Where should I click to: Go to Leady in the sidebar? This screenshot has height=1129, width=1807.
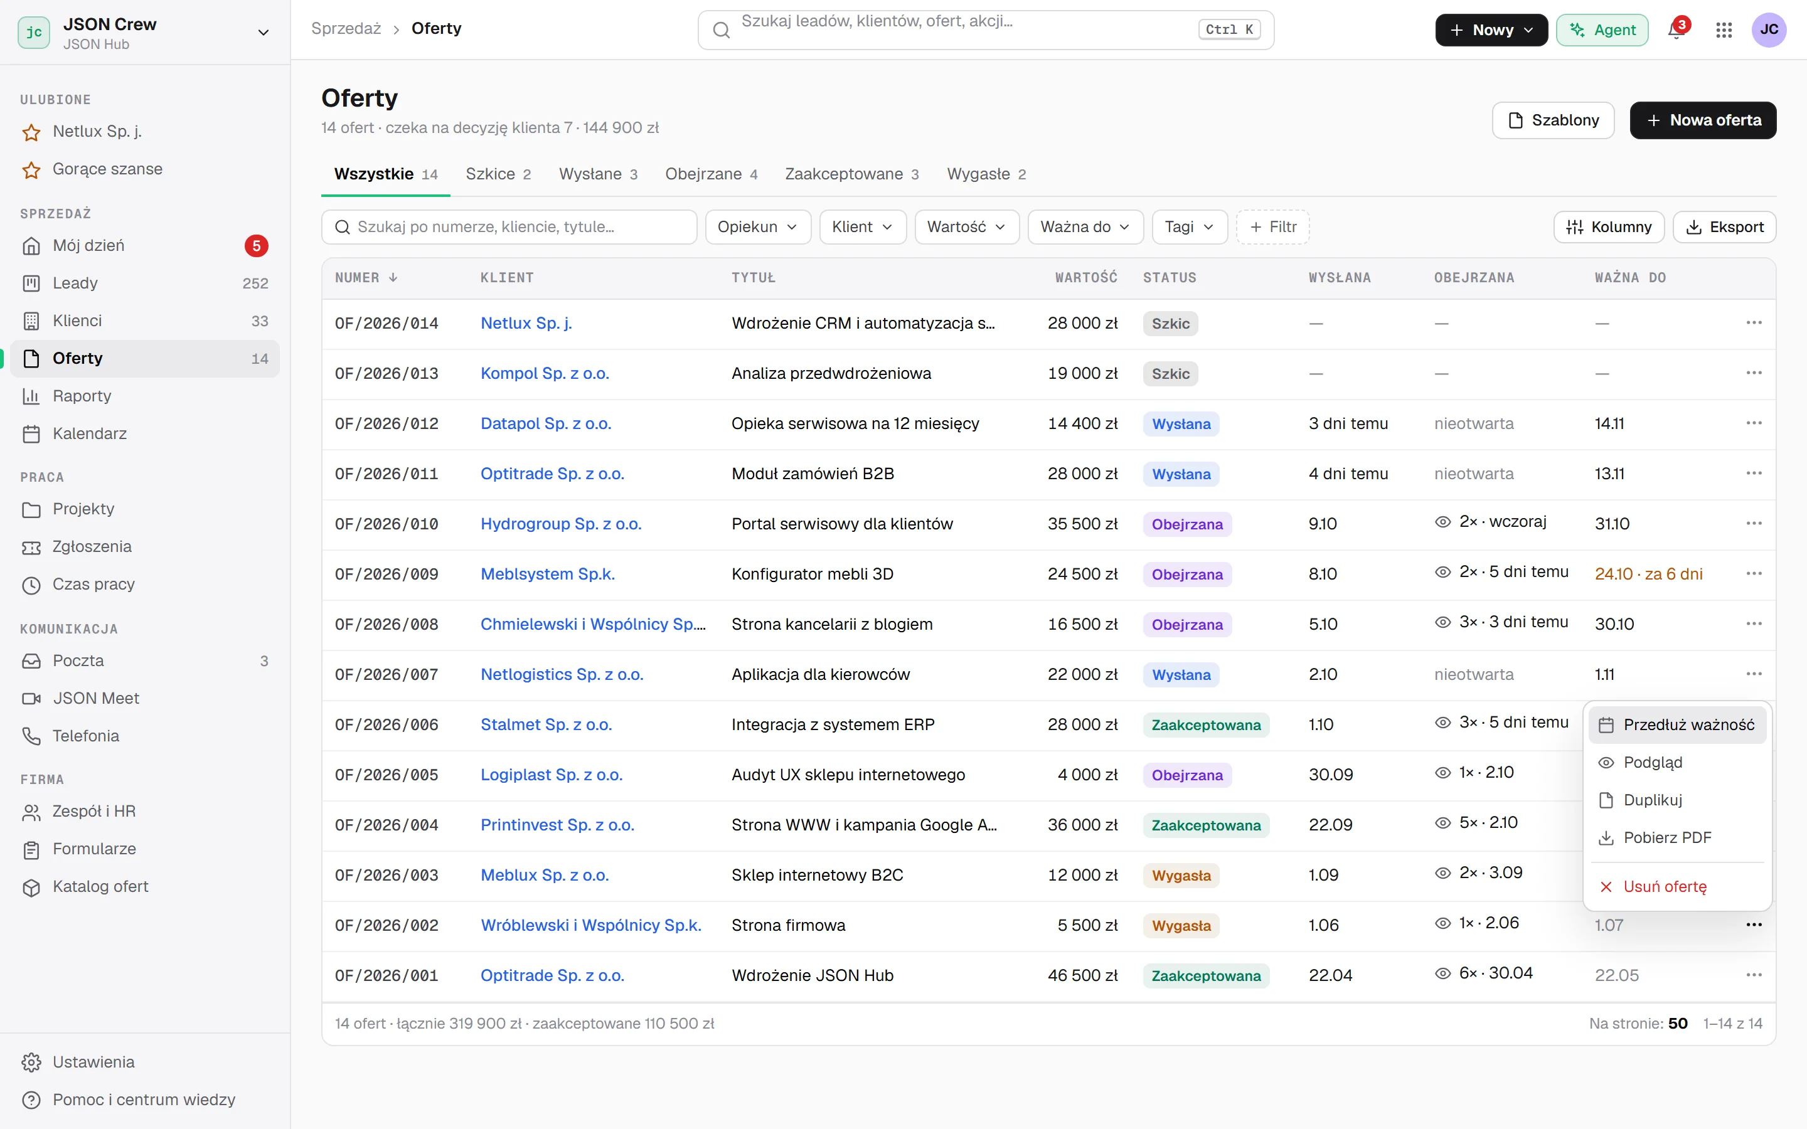click(x=145, y=283)
